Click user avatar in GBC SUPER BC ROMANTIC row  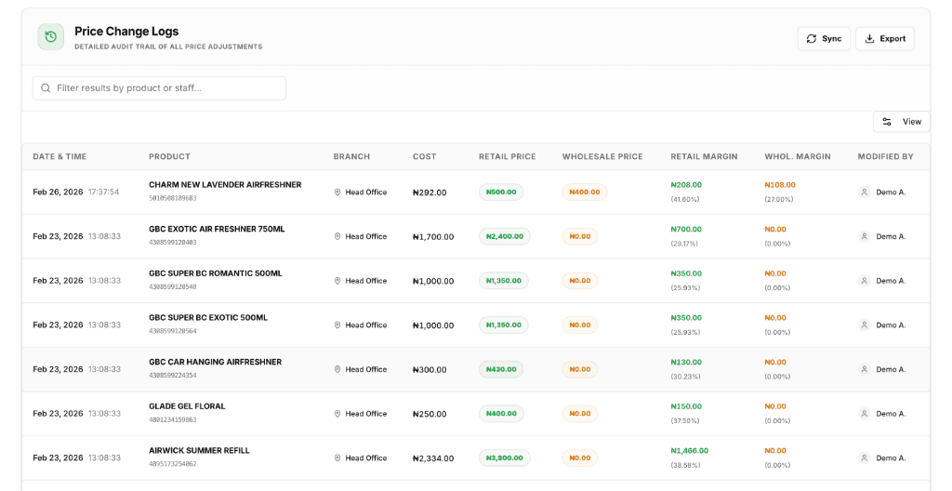point(864,281)
